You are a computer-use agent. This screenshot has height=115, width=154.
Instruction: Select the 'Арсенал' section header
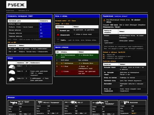pos(77,97)
